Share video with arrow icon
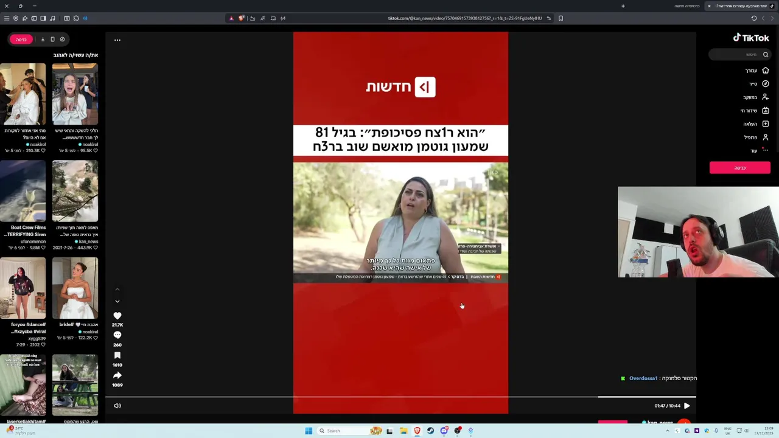The height and width of the screenshot is (438, 779). 117,375
